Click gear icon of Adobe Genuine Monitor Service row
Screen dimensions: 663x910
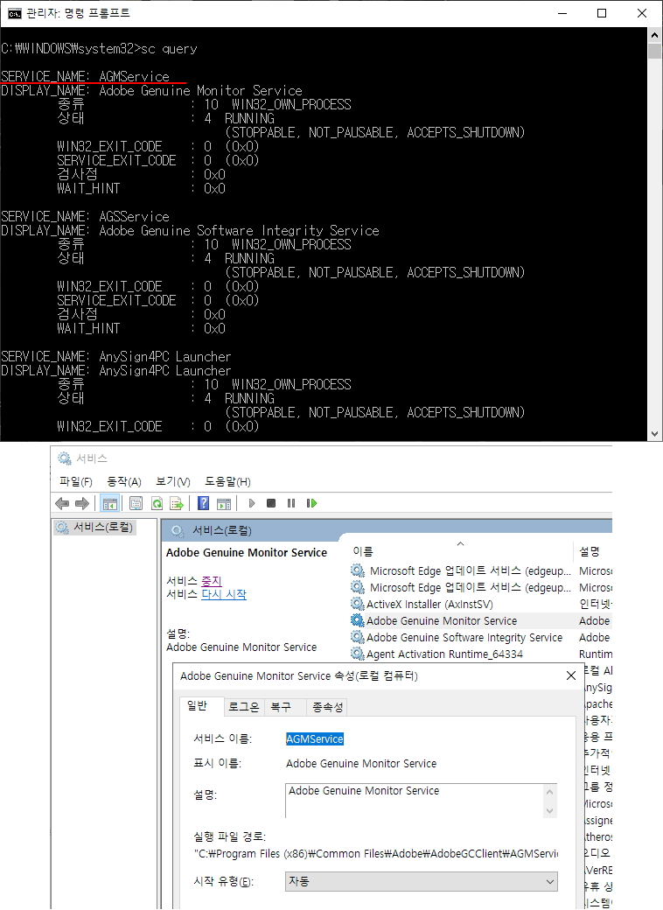358,620
